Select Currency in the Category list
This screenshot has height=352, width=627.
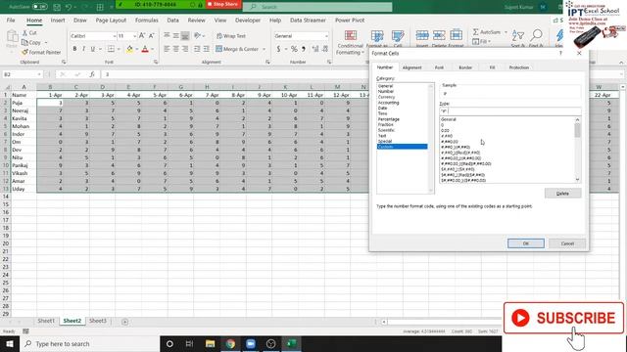point(386,97)
